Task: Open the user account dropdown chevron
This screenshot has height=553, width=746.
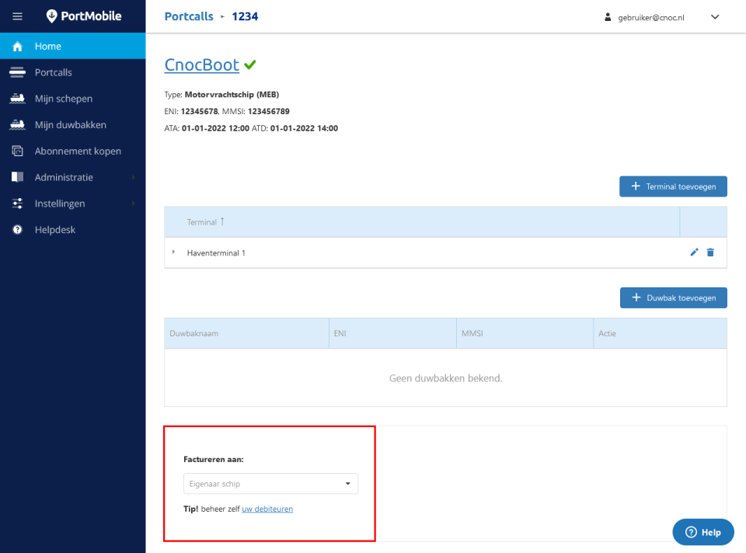Action: click(x=715, y=17)
